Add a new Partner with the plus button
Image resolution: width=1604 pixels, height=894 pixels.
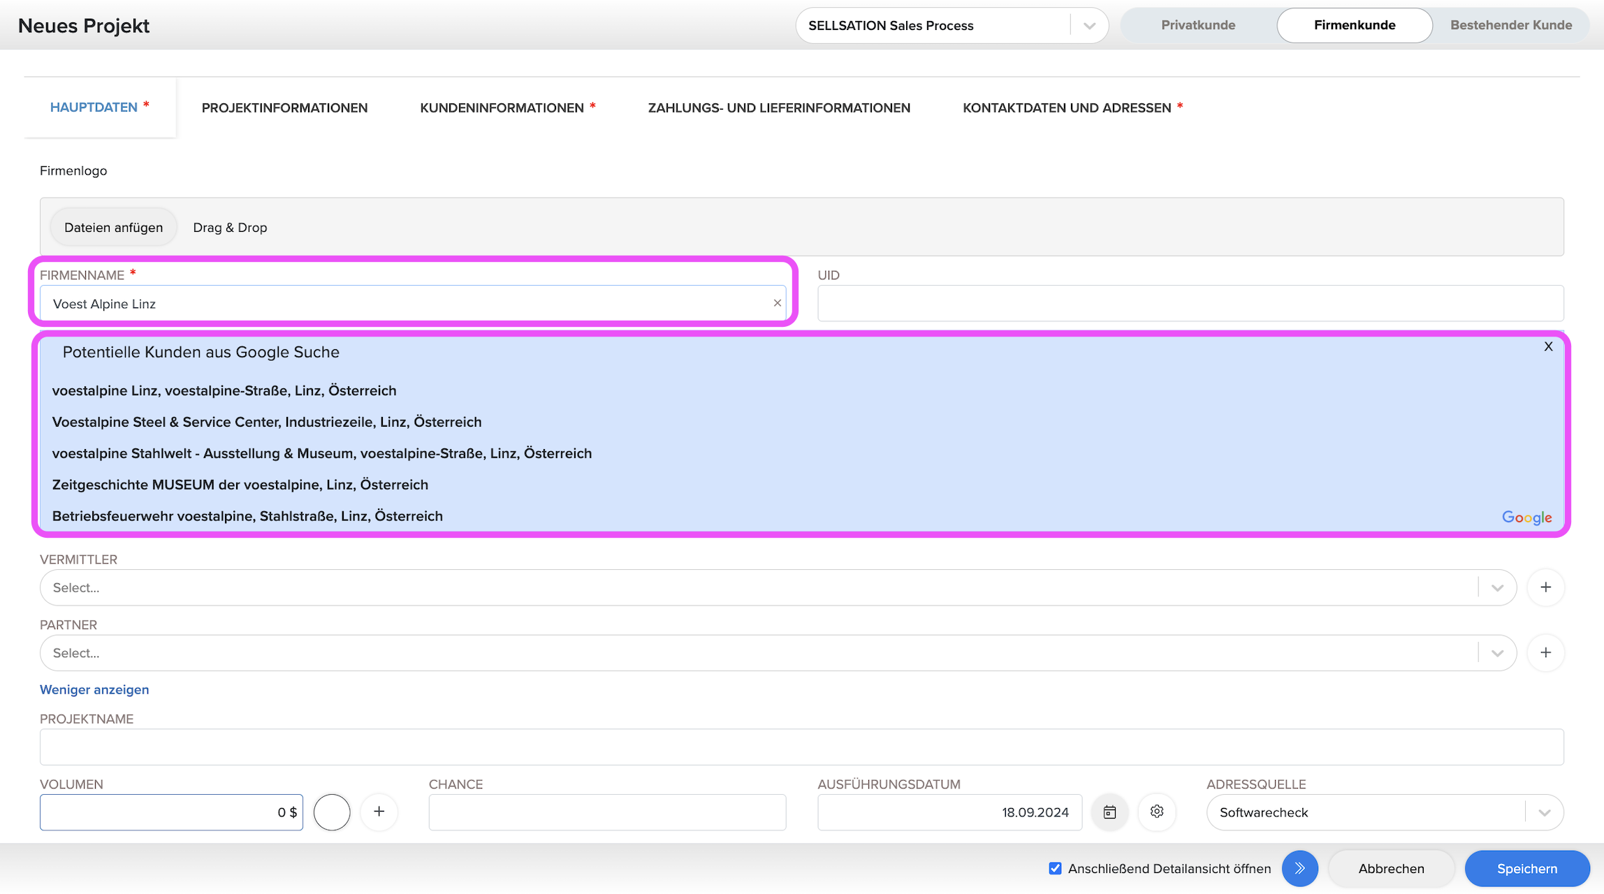point(1545,652)
